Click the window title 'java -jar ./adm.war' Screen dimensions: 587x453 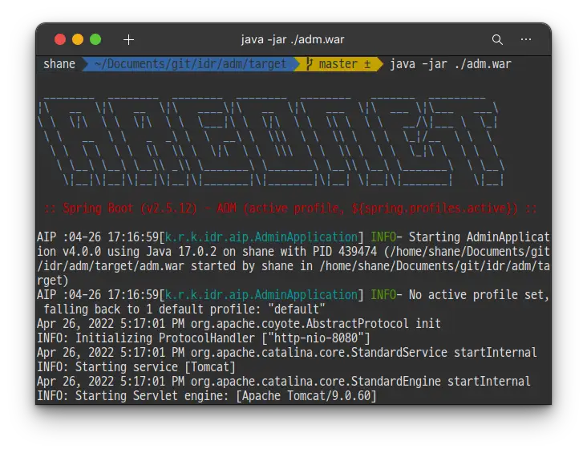point(293,39)
